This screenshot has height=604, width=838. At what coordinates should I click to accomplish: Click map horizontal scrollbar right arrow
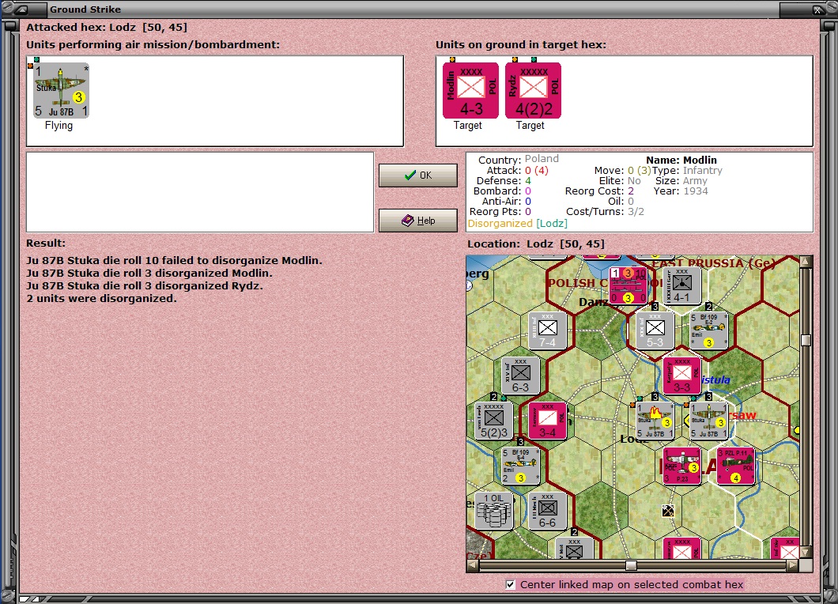click(793, 565)
